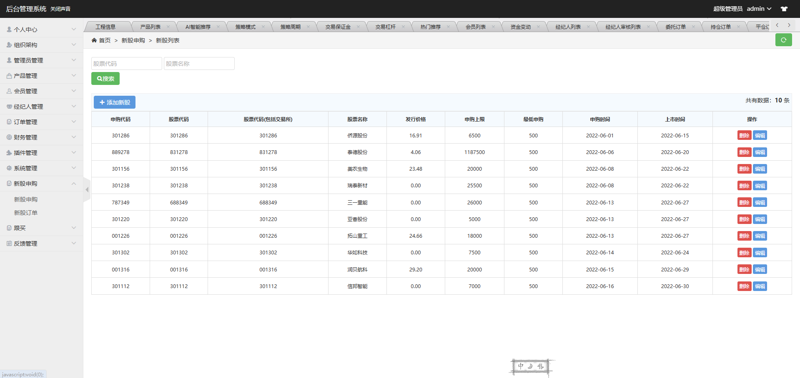Collapse the 新股申购 sidebar section
Viewport: 800px width, 378px height.
point(41,184)
